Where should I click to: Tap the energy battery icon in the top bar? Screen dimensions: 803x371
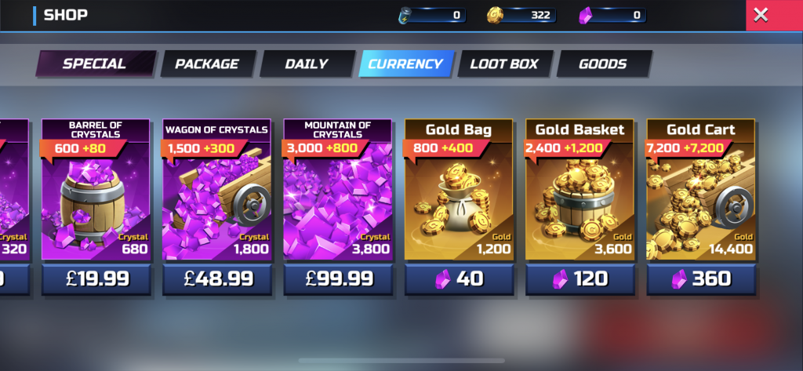(405, 16)
